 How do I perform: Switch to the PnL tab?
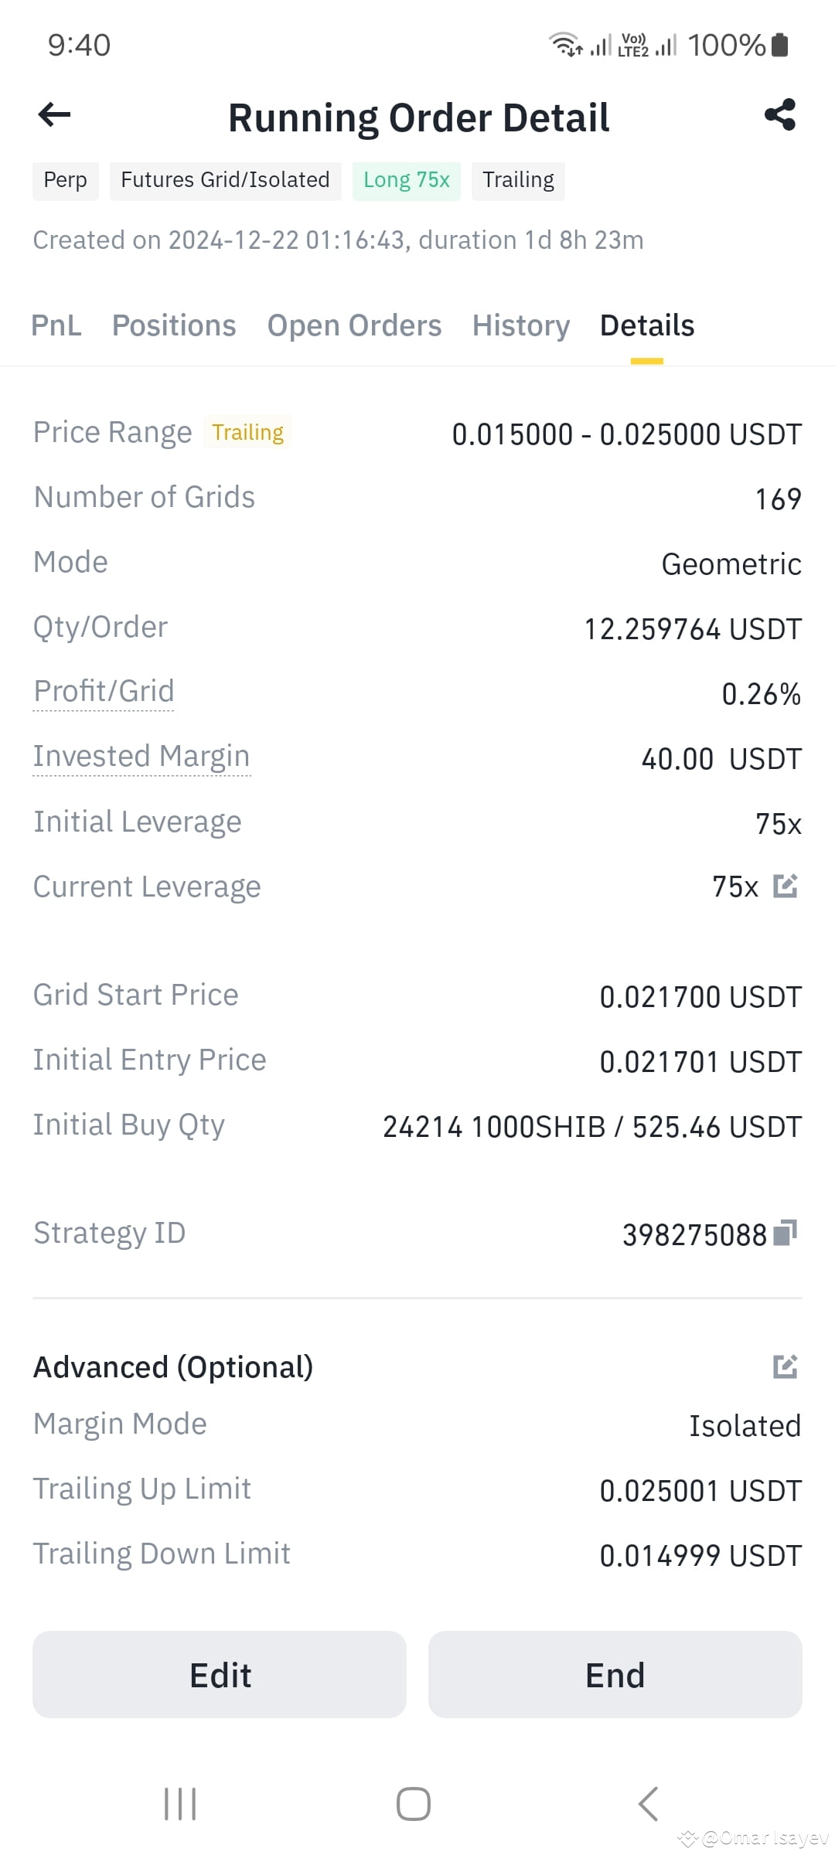56,325
